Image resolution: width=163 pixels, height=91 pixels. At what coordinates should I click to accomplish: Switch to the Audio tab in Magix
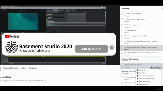coord(67,10)
